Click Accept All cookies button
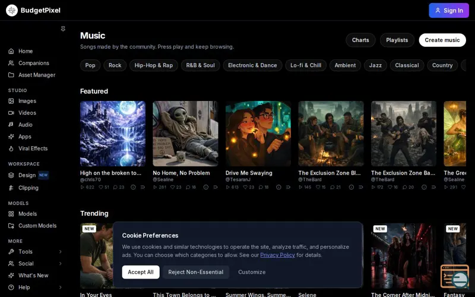The image size is (475, 297). (141, 272)
